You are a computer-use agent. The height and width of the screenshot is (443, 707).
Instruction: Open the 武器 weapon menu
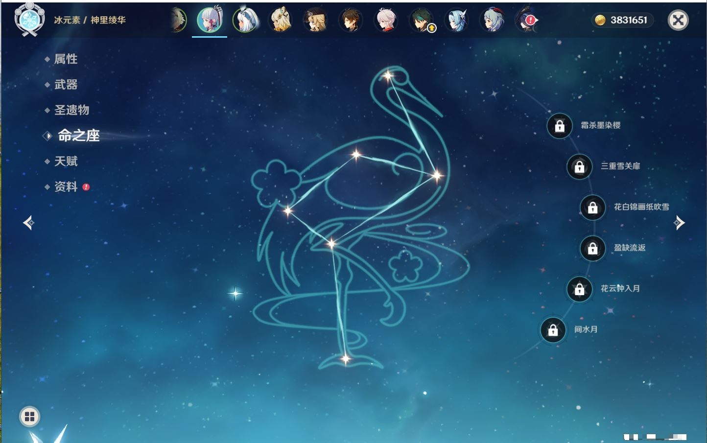pyautogui.click(x=66, y=85)
